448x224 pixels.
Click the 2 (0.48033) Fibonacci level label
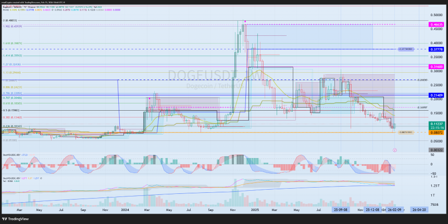(x=10, y=20)
